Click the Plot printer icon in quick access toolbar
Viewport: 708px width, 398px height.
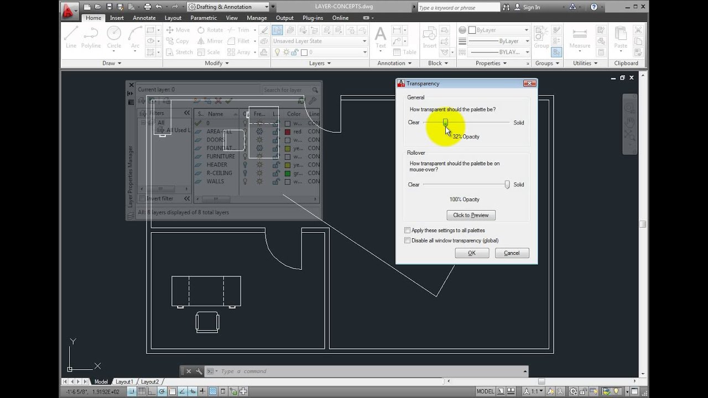click(x=148, y=7)
